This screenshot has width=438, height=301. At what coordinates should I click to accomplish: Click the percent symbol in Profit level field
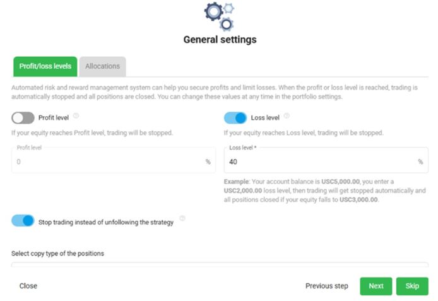point(208,162)
